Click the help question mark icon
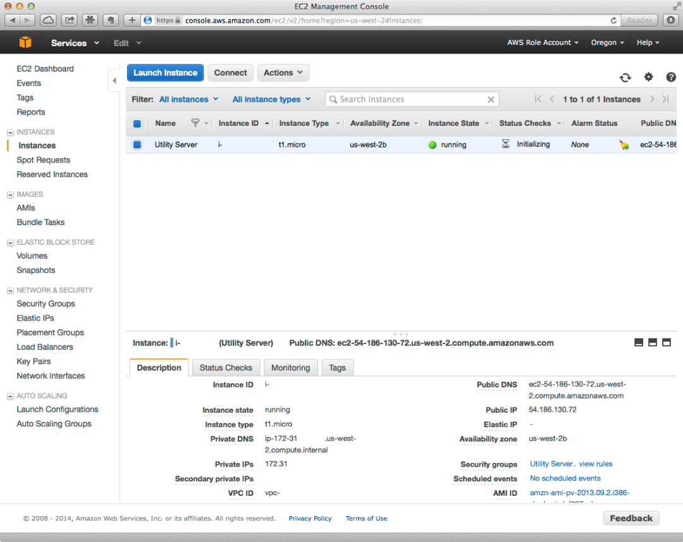Viewport: 683px width, 542px height. pyautogui.click(x=671, y=77)
